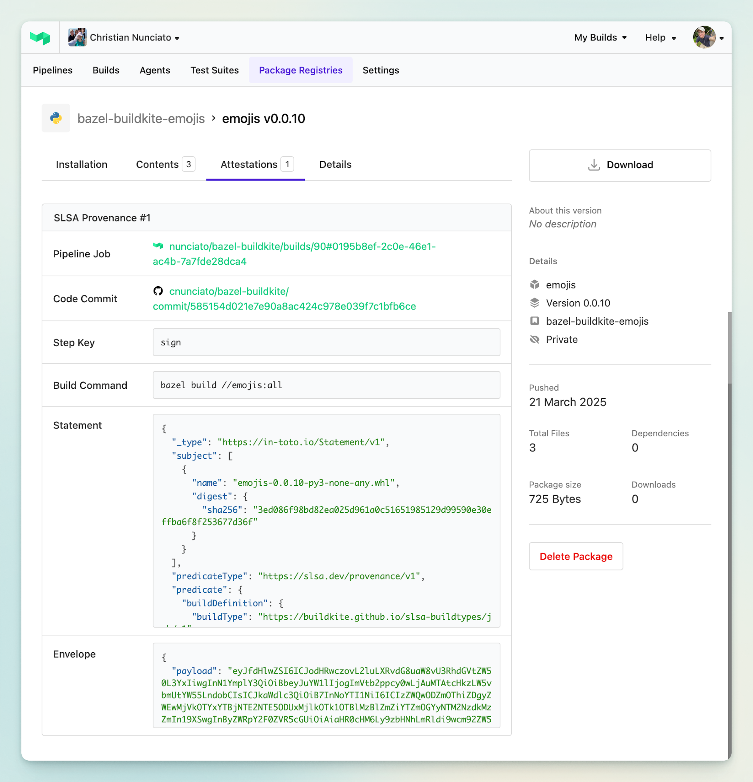Viewport: 753px width, 782px height.
Task: Open the avatar chevron menu
Action: tap(722, 39)
